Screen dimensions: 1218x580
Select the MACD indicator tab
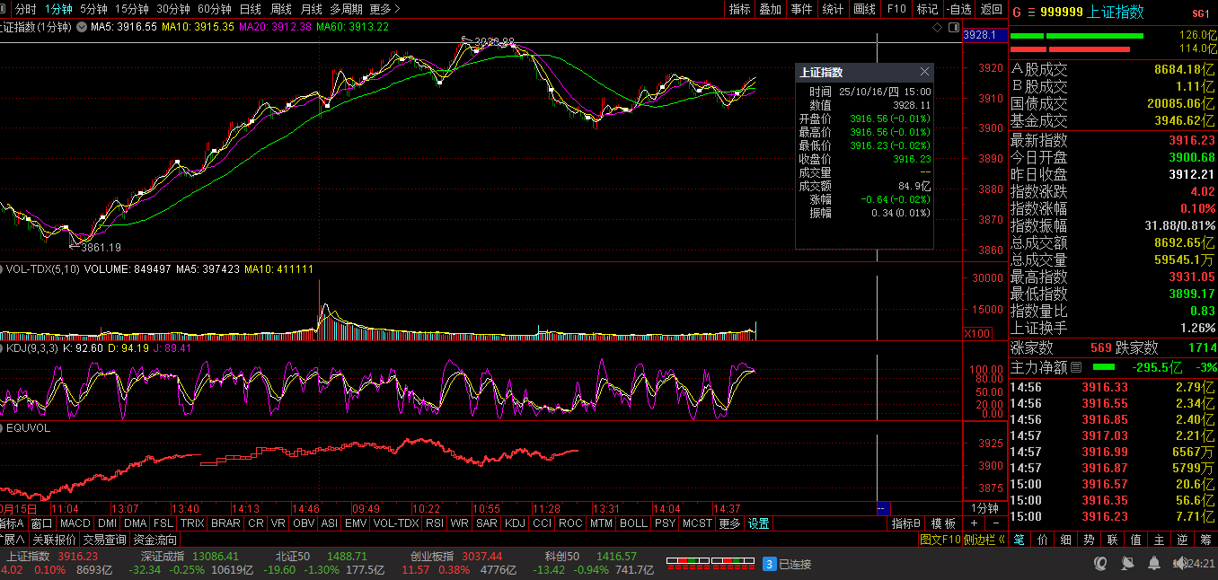[x=75, y=523]
